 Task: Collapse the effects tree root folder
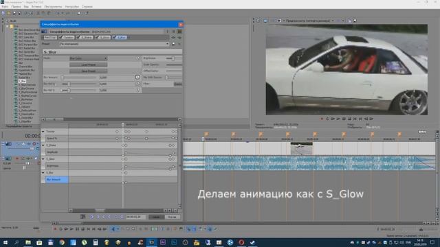pos(8,26)
